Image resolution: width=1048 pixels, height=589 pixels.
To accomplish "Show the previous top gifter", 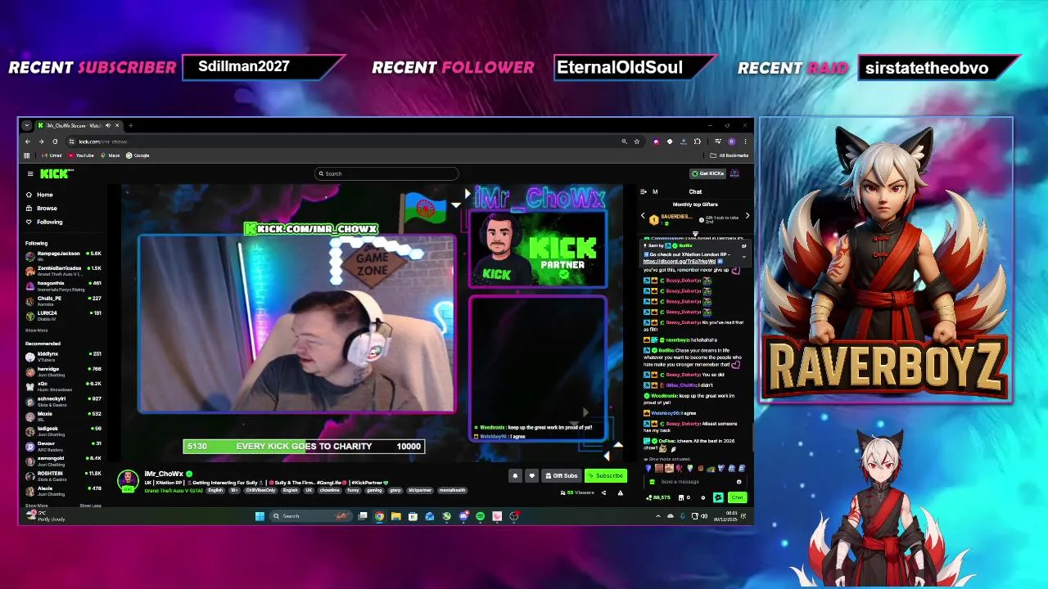I will pos(643,217).
